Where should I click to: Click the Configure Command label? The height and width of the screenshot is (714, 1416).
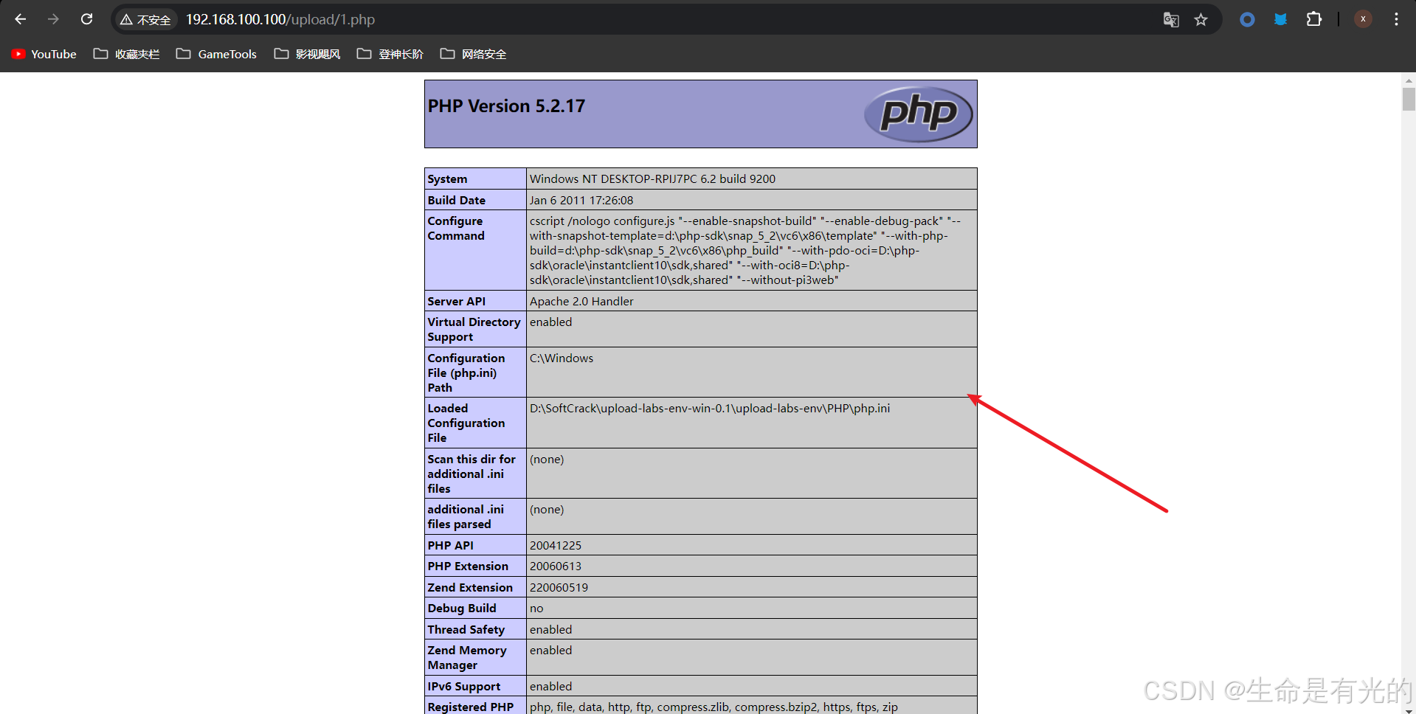point(456,229)
